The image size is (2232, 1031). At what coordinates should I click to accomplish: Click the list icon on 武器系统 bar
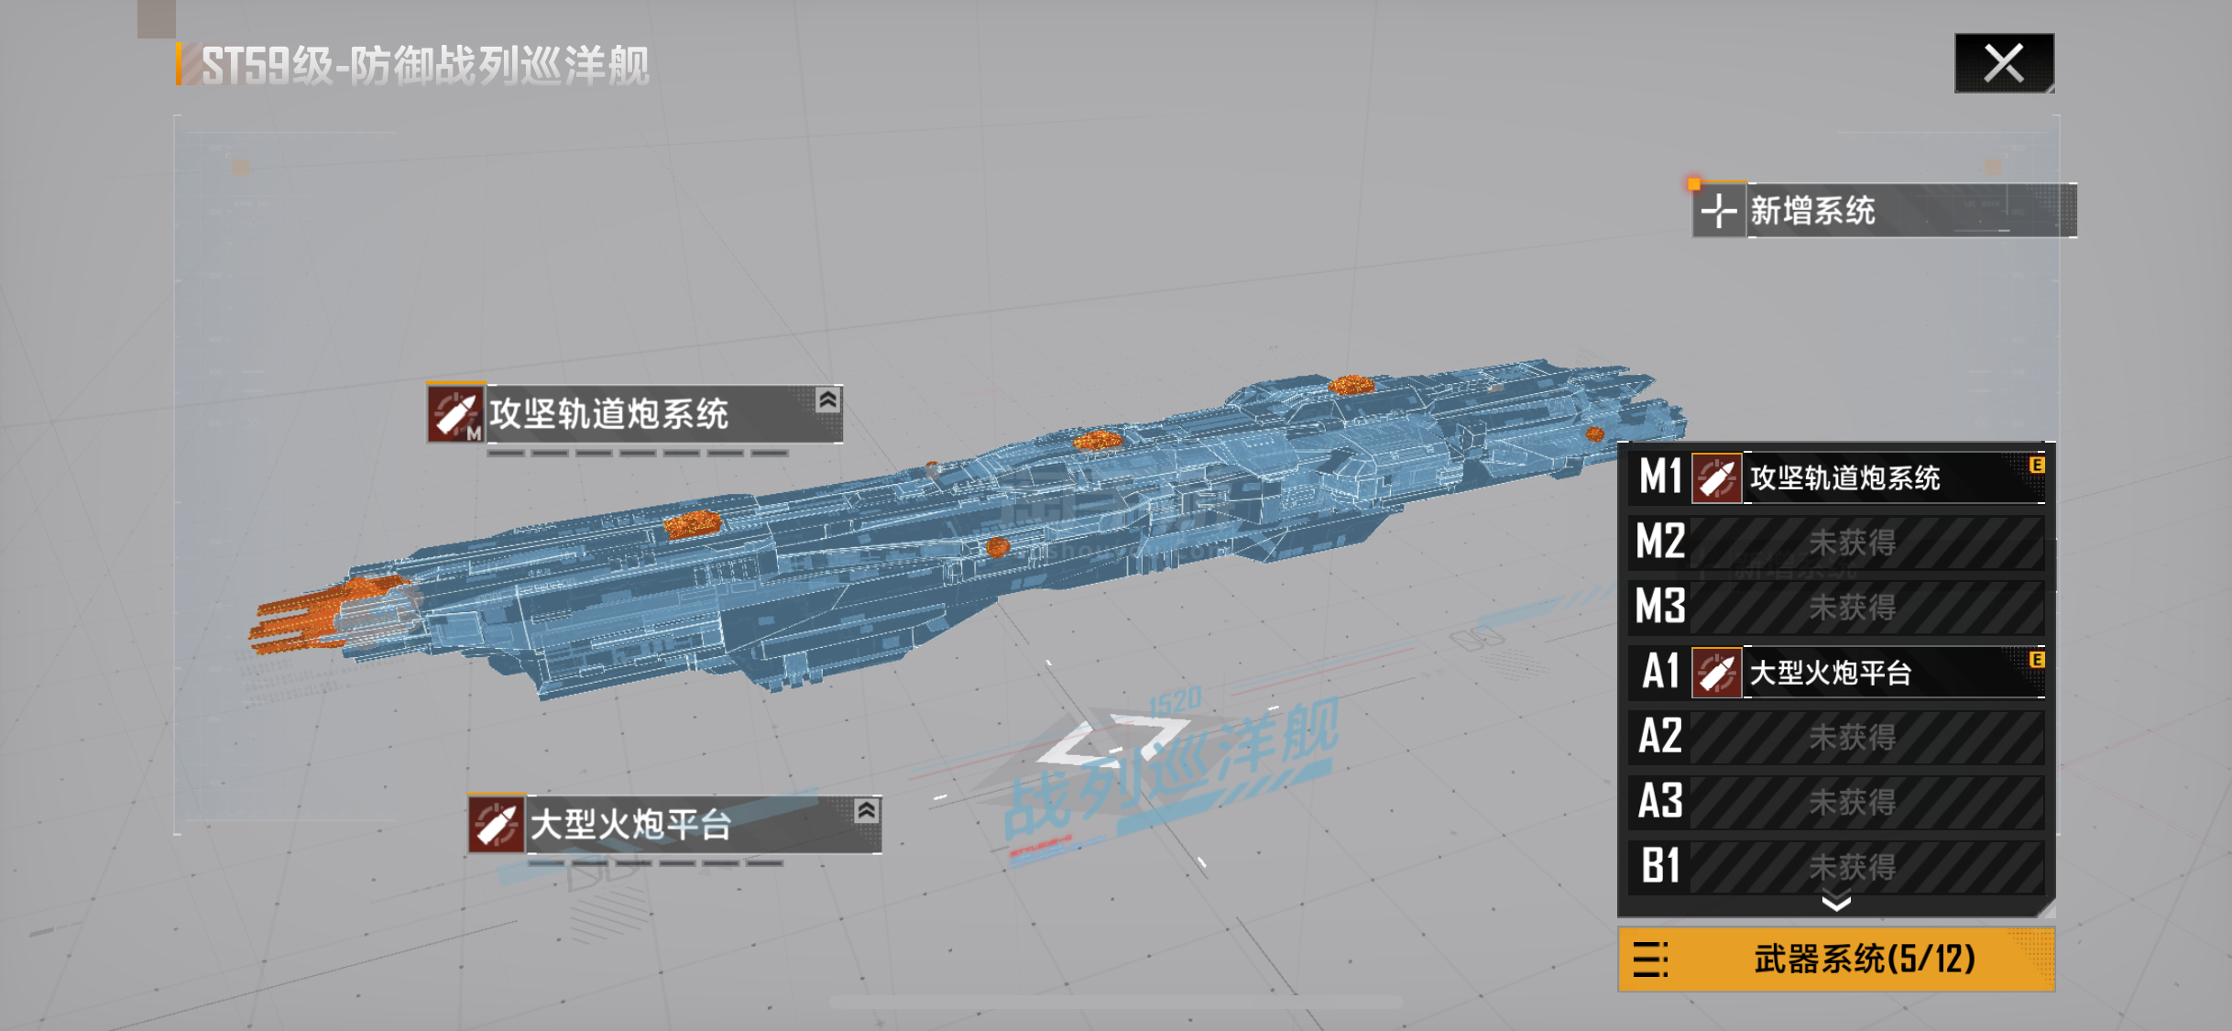coord(1650,960)
